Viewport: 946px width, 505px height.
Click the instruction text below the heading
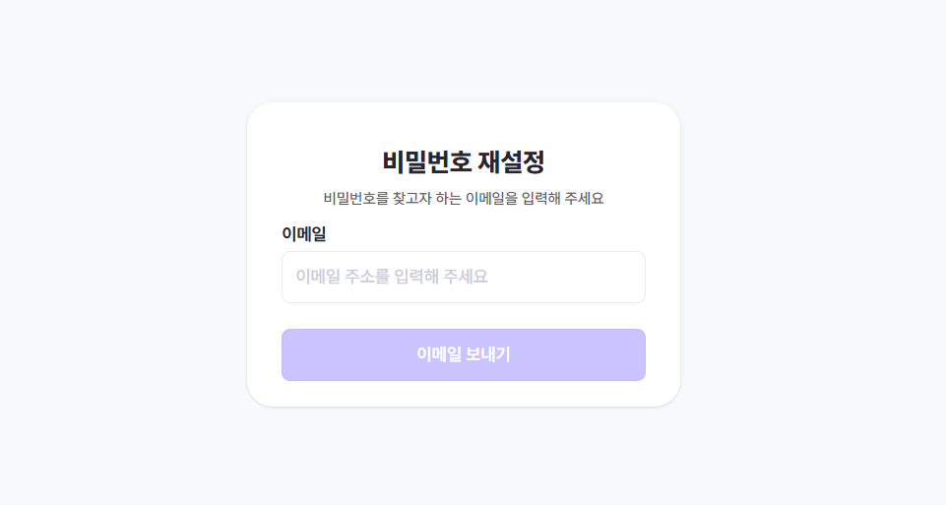(x=463, y=198)
